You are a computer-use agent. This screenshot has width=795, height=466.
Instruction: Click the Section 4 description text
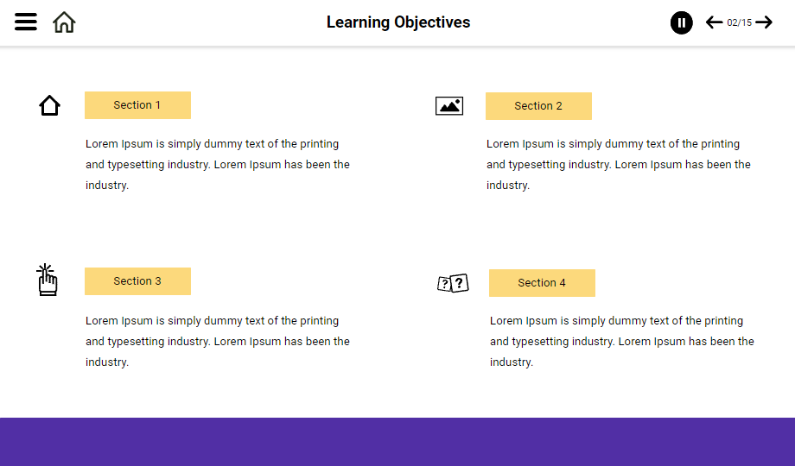[622, 341]
